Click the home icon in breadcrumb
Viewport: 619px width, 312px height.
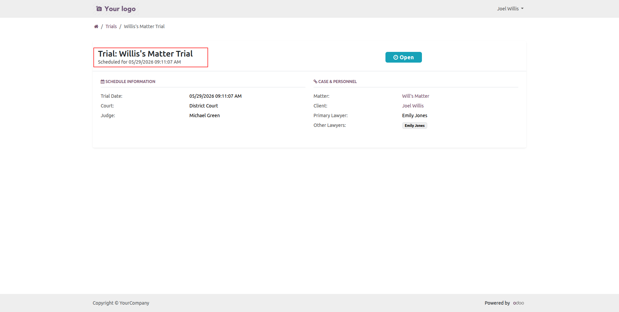(x=96, y=26)
